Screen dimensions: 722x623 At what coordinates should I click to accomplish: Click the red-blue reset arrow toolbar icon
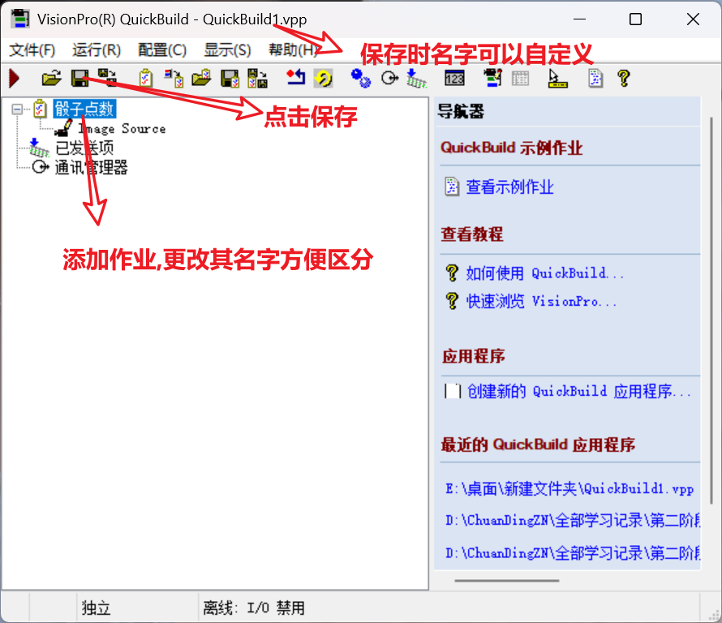[x=295, y=77]
